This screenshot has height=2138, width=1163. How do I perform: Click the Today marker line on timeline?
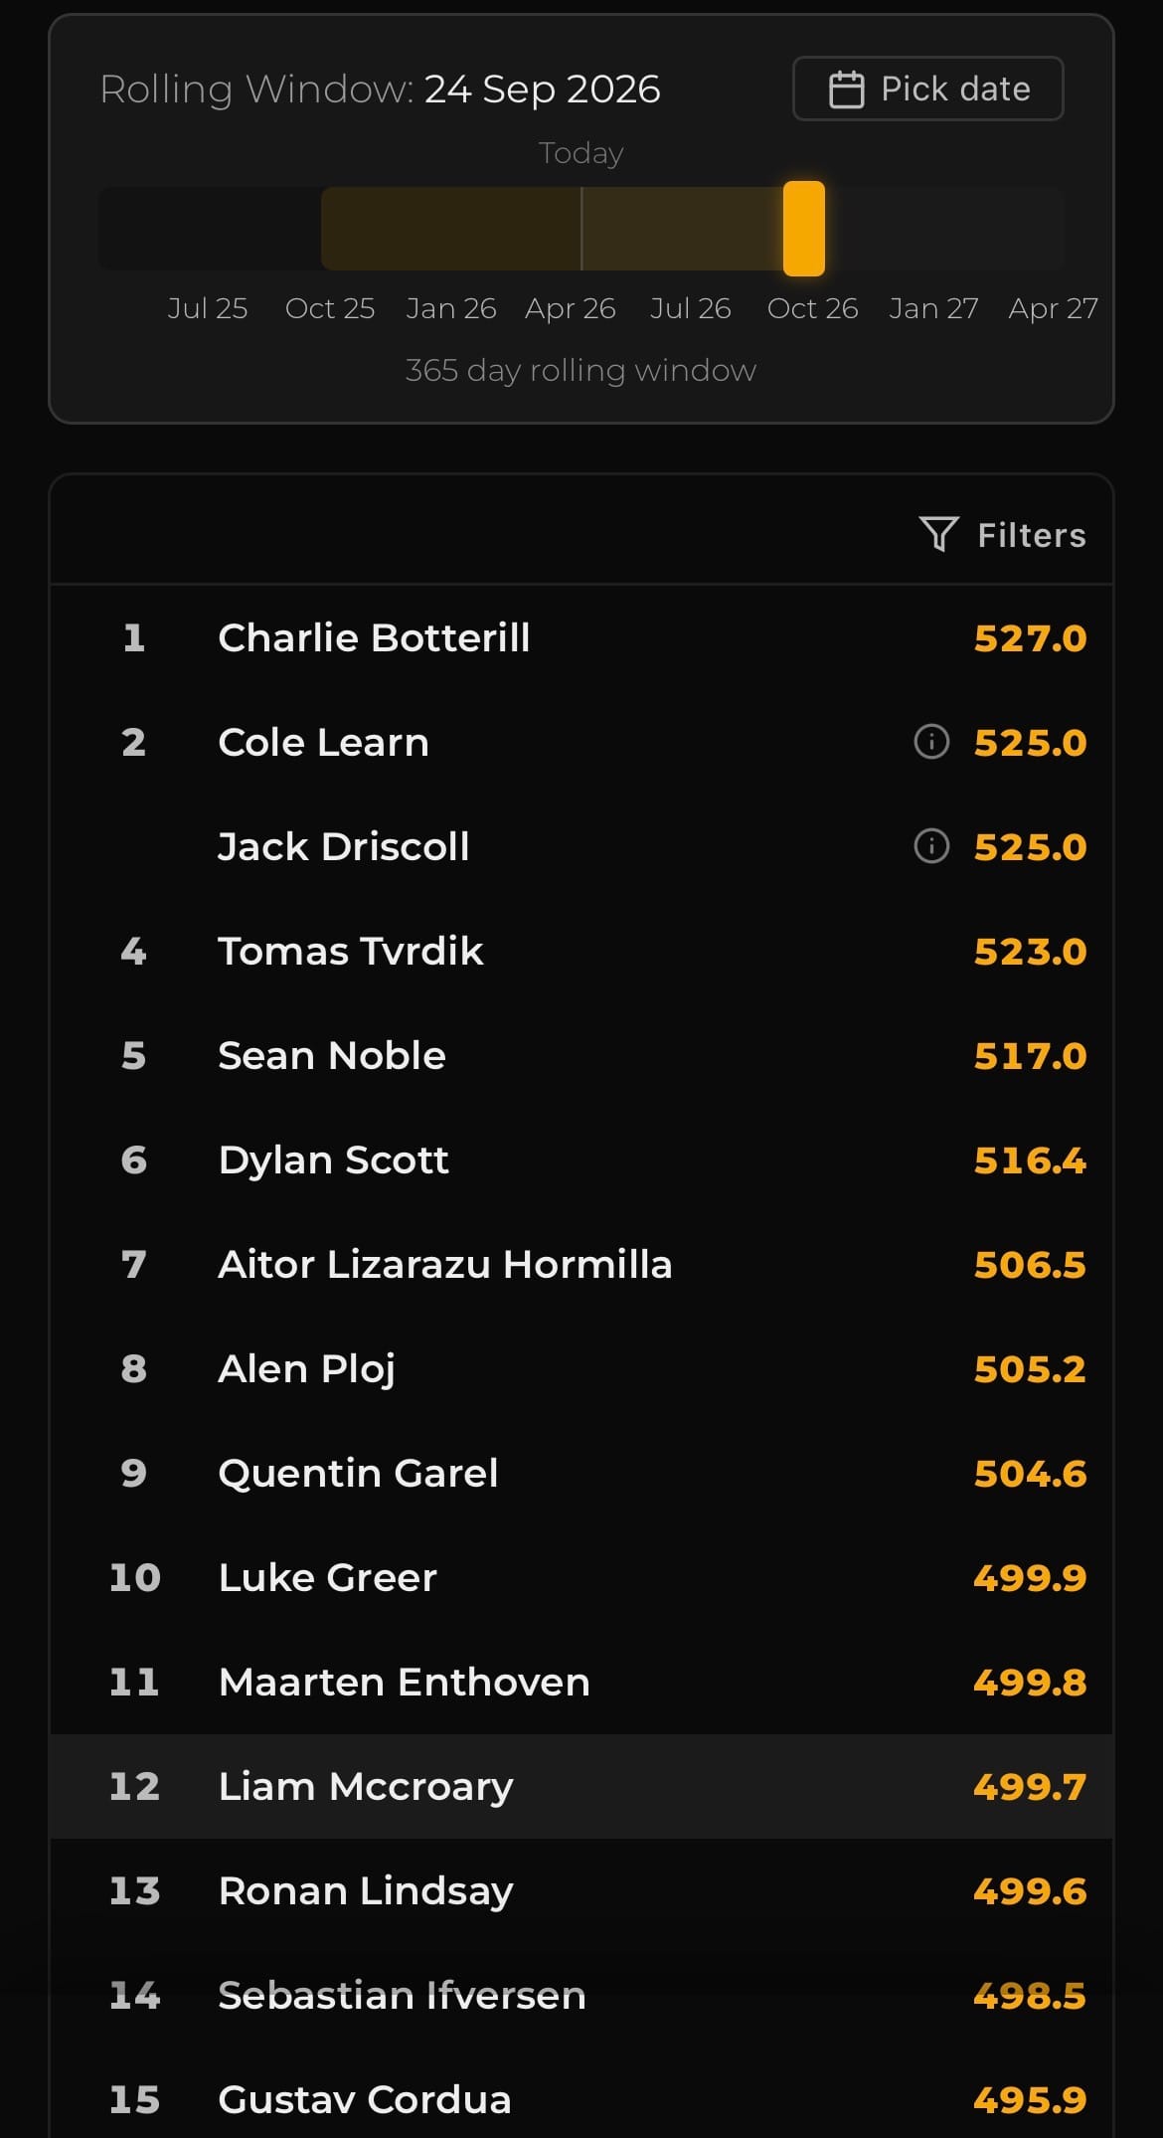[581, 229]
